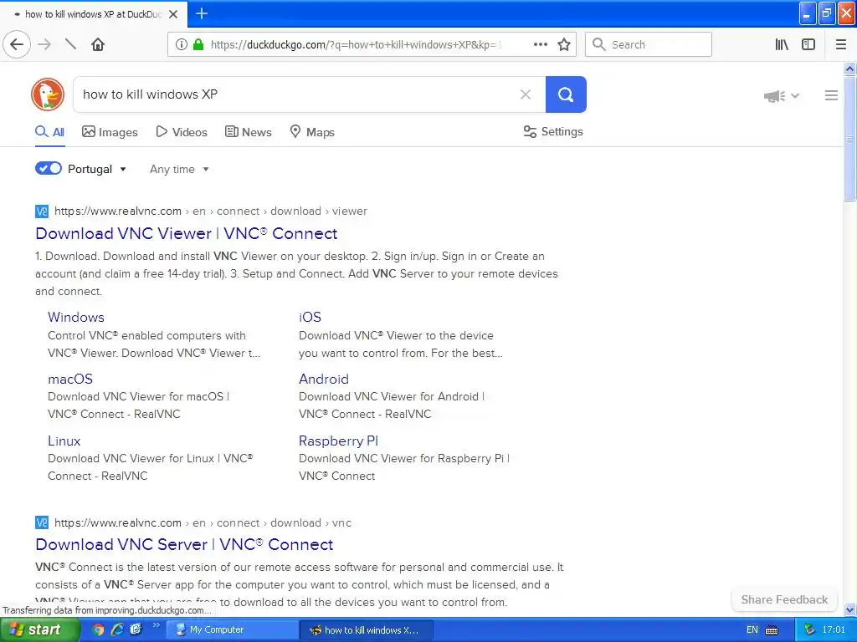This screenshot has width=857, height=642.
Task: Open a new browser tab with plus
Action: pos(202,13)
